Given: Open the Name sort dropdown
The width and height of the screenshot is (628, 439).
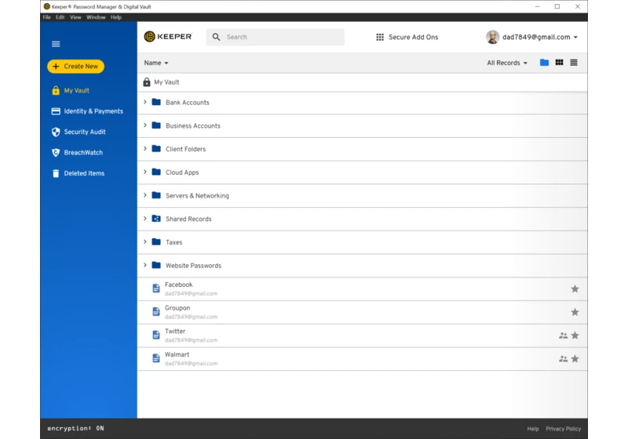Looking at the screenshot, I should (155, 63).
